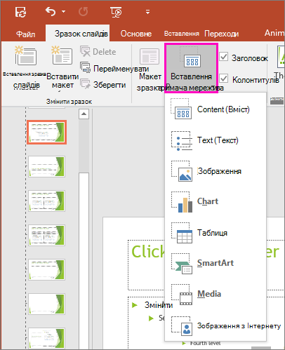Open the Вставлення placeholder dropdown button
The height and width of the screenshot is (350, 285).
tap(191, 68)
